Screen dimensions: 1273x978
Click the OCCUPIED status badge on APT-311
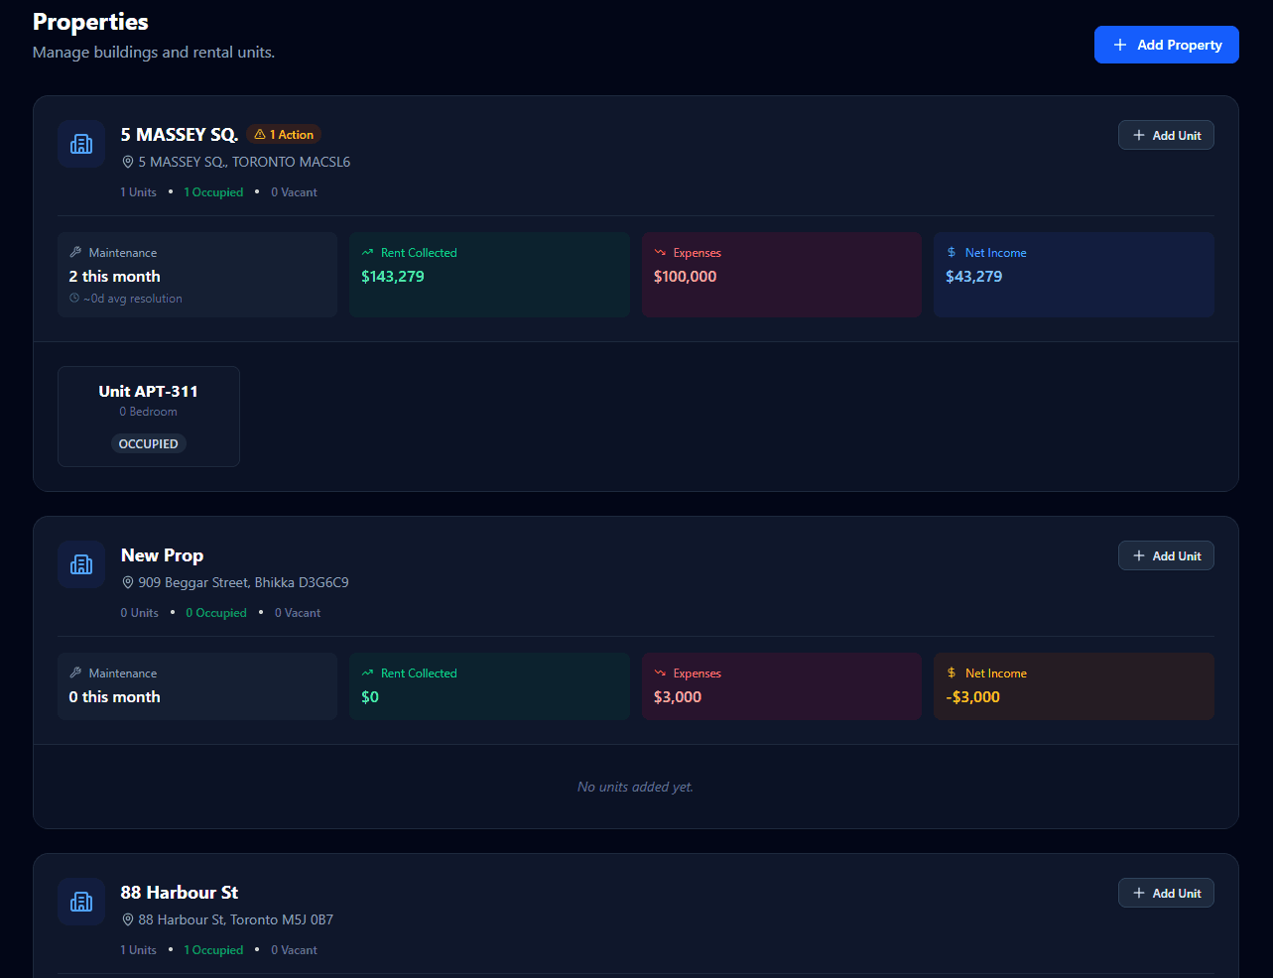pyautogui.click(x=149, y=444)
